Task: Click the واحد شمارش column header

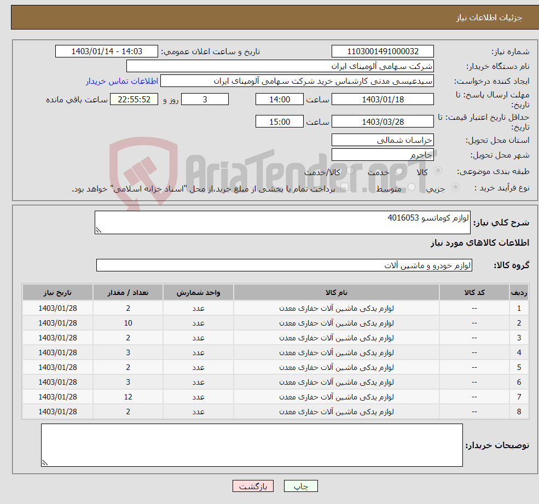Action: tap(198, 292)
